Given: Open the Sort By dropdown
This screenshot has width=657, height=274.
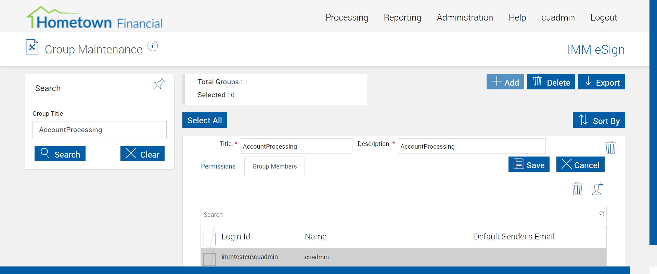Looking at the screenshot, I should pos(598,120).
